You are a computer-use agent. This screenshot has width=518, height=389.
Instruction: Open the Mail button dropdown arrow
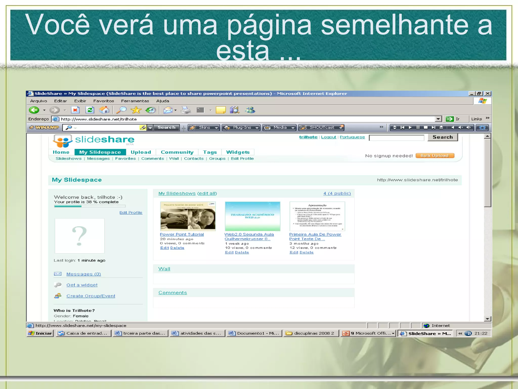pyautogui.click(x=176, y=110)
